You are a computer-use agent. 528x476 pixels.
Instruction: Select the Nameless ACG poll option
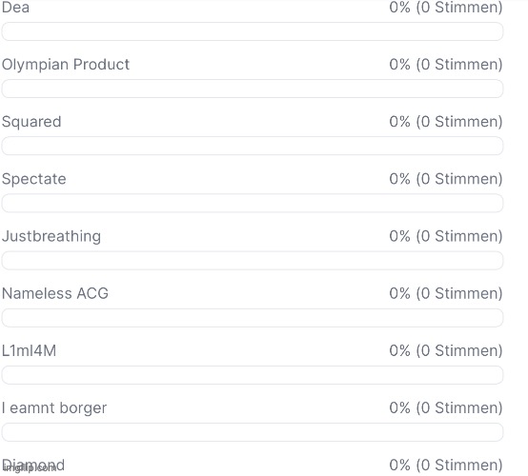[x=55, y=293]
